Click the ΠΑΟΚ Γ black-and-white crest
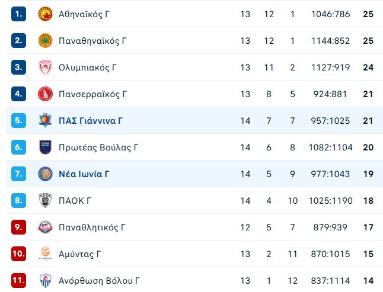The image size is (383, 292). [x=45, y=201]
